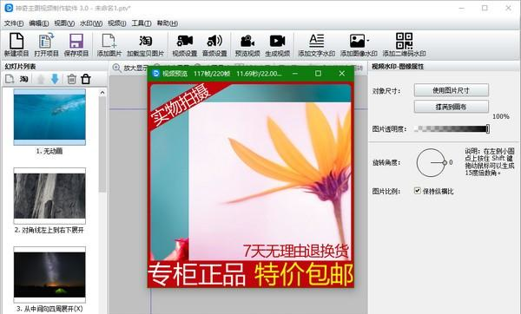Add text watermark 添加文字水印
This screenshot has width=521, height=314.
316,44
